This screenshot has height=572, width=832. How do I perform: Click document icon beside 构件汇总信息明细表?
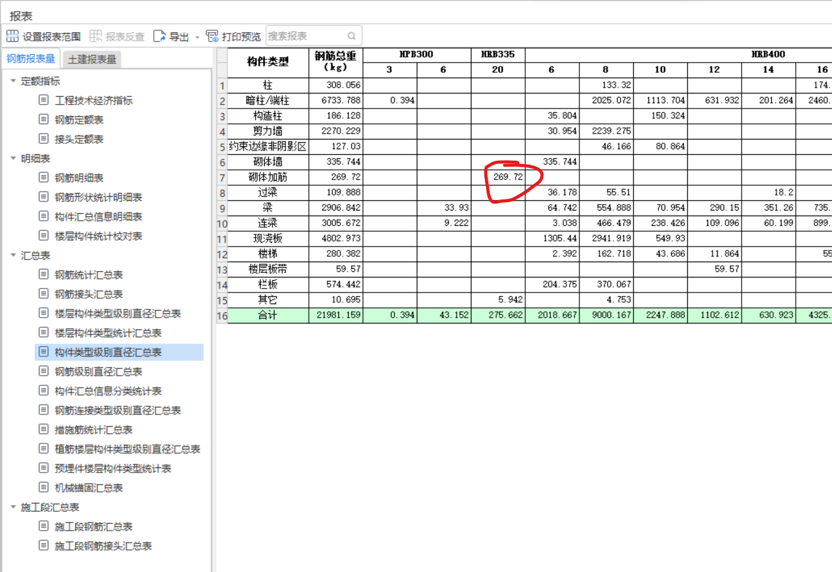(x=44, y=216)
